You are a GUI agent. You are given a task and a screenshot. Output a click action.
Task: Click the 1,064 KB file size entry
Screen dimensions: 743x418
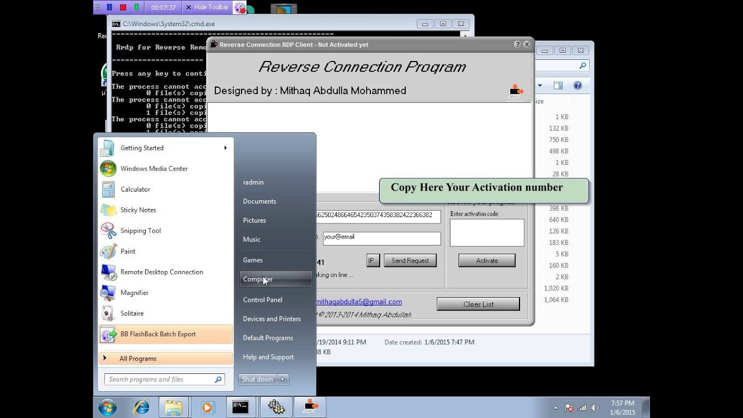click(556, 300)
